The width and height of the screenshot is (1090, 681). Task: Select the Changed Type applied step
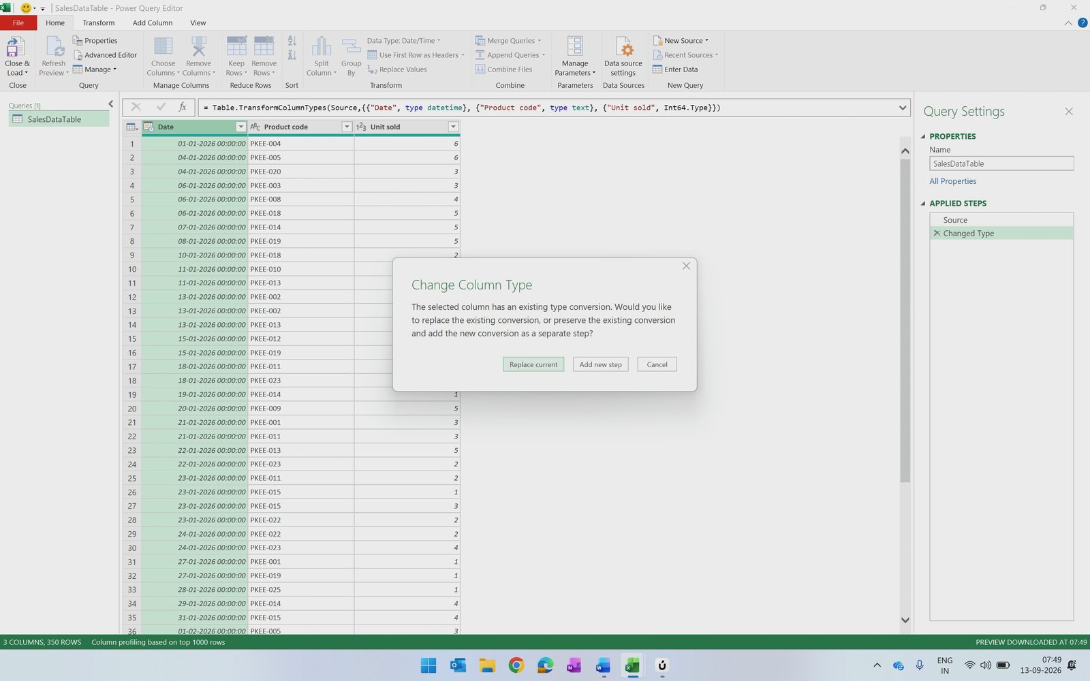click(1001, 233)
